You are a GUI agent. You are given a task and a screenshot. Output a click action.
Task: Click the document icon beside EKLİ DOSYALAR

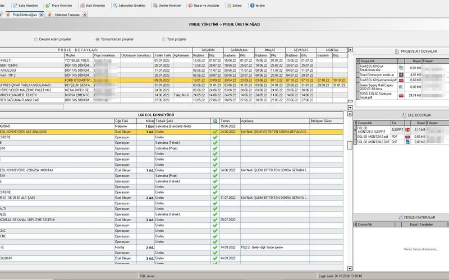pyautogui.click(x=404, y=115)
